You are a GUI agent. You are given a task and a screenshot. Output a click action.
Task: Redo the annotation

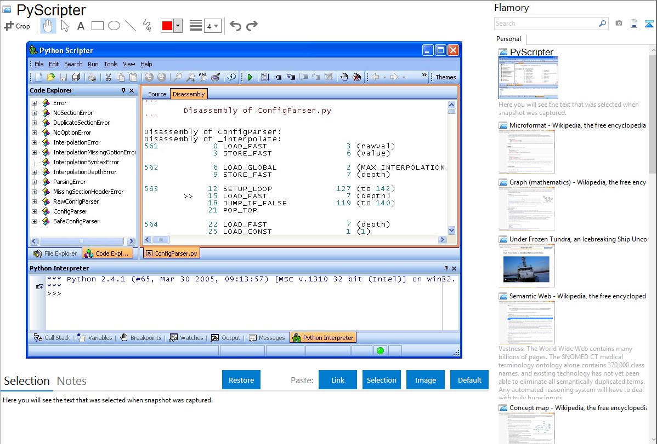pos(252,26)
